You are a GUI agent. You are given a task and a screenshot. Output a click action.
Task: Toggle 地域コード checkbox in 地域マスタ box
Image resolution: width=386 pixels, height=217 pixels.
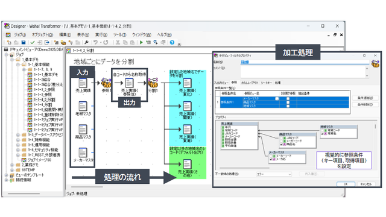(x=323, y=130)
